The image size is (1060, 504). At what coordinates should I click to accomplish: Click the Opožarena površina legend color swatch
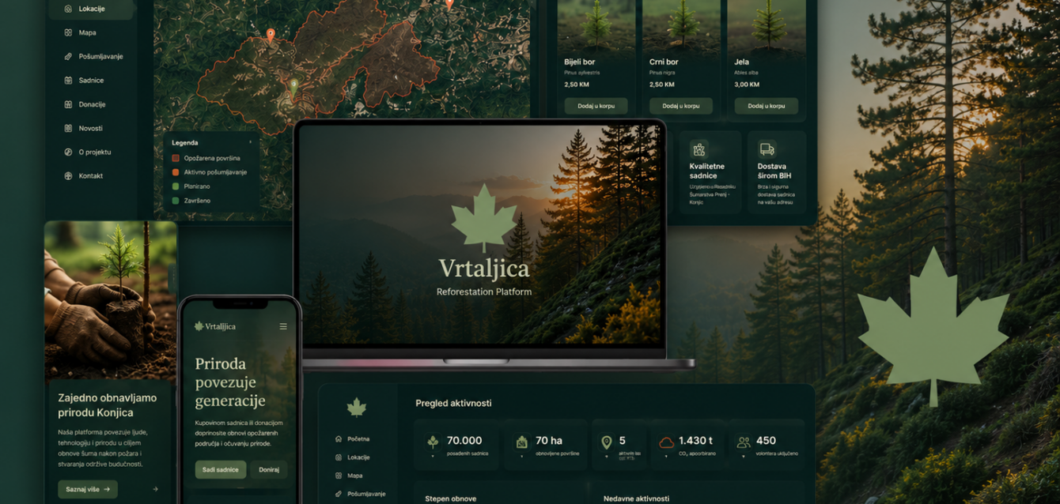click(x=176, y=158)
